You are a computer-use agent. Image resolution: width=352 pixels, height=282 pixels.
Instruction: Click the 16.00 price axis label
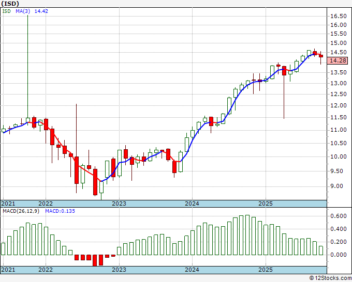339,25
